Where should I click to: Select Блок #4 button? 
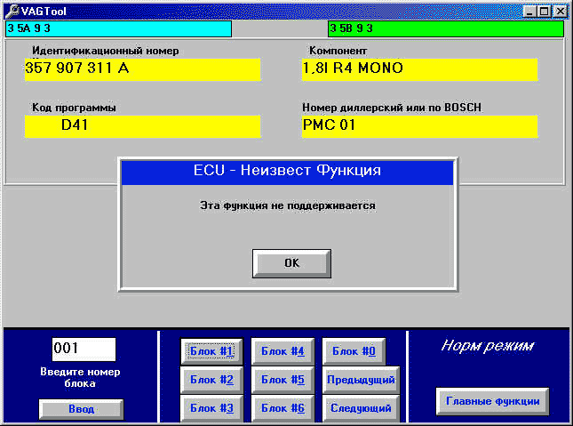click(x=283, y=351)
